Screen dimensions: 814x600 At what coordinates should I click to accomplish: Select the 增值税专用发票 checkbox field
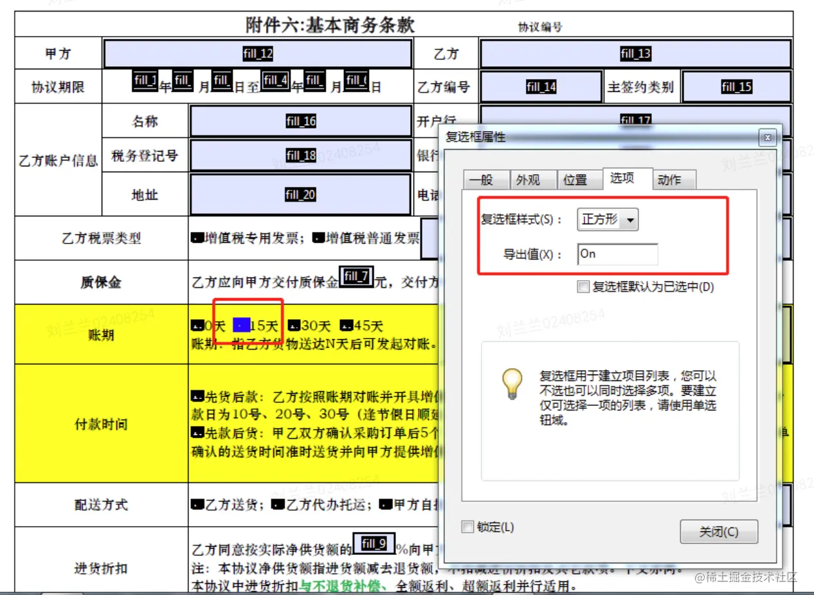(x=197, y=239)
